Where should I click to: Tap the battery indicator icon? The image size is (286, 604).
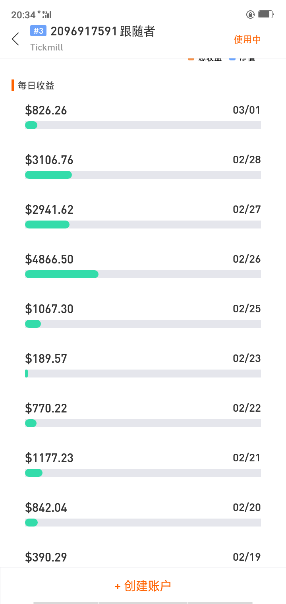pos(266,15)
